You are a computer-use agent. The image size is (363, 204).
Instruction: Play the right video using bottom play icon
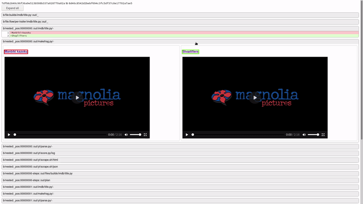tap(187, 135)
